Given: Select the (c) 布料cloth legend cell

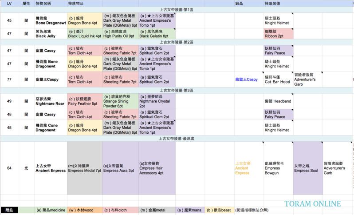Looking at the screenshot, I should 120,210.
